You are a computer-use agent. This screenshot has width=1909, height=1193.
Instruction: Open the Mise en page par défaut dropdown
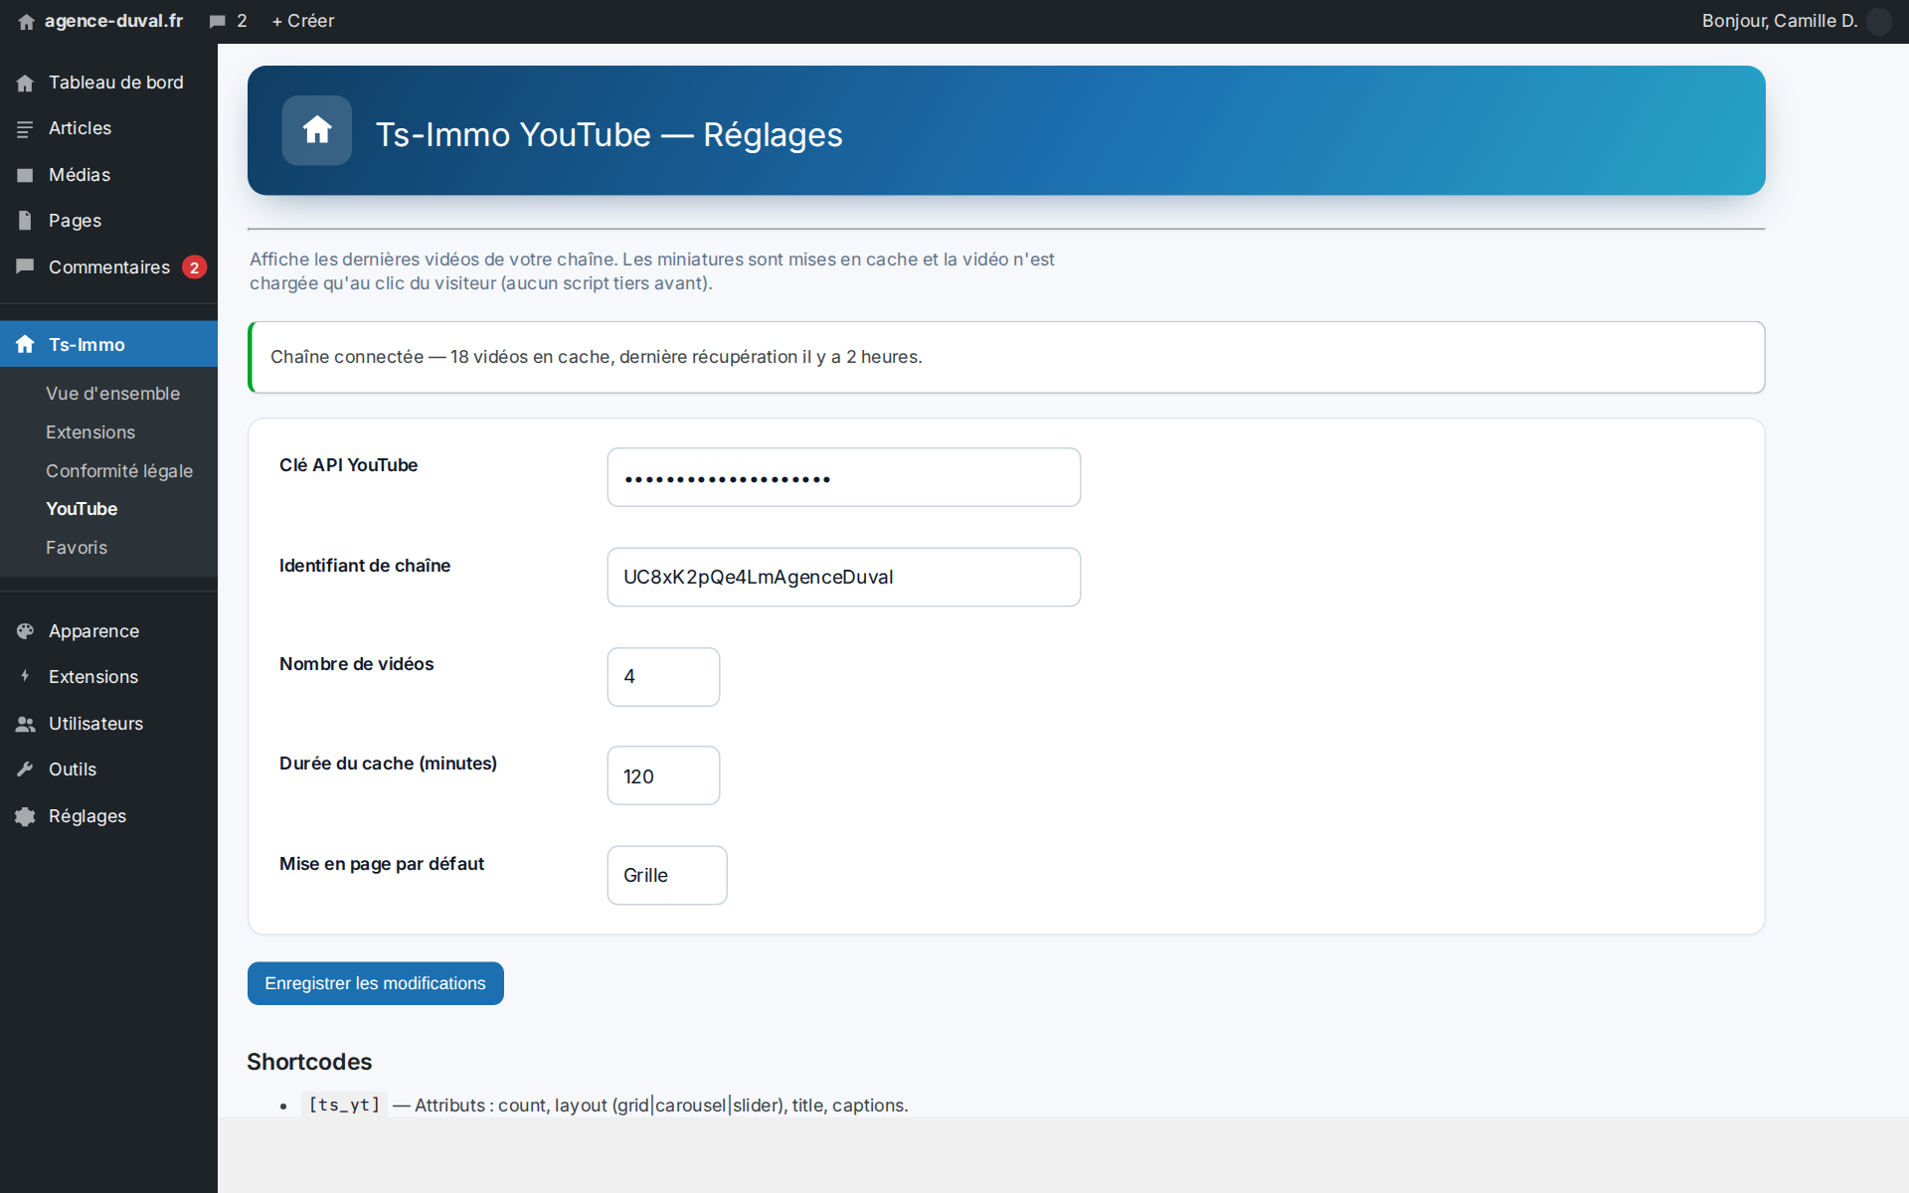pyautogui.click(x=667, y=875)
